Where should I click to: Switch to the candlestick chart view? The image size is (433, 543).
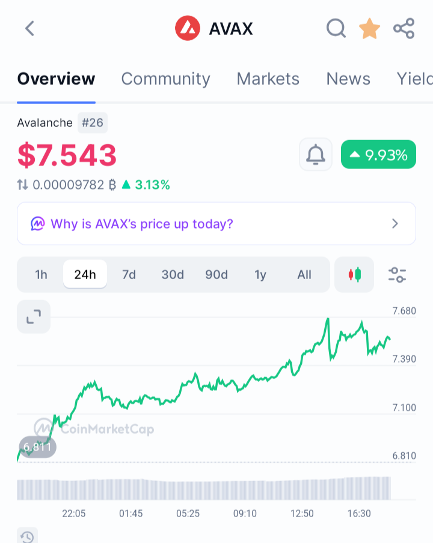pos(354,275)
